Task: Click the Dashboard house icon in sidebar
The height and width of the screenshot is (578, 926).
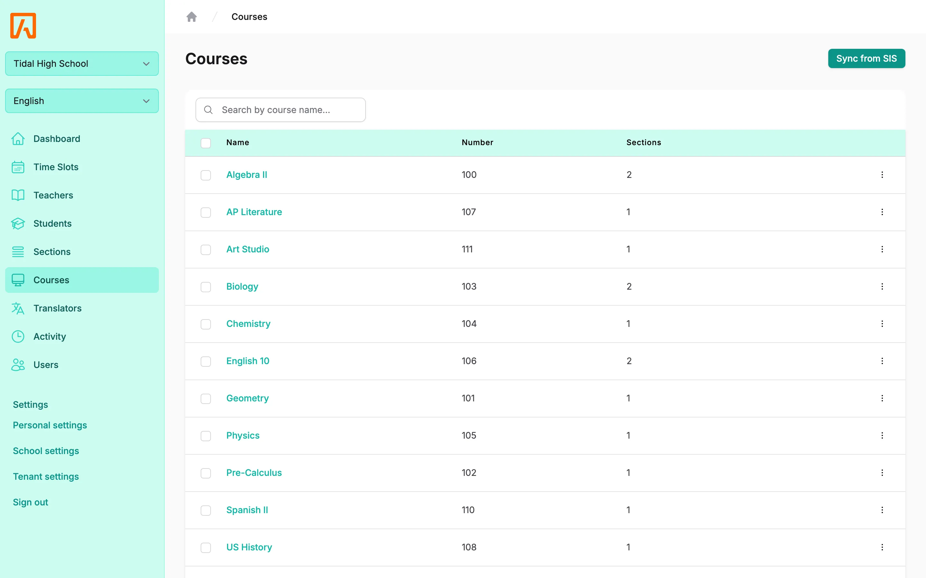Action: pos(18,139)
